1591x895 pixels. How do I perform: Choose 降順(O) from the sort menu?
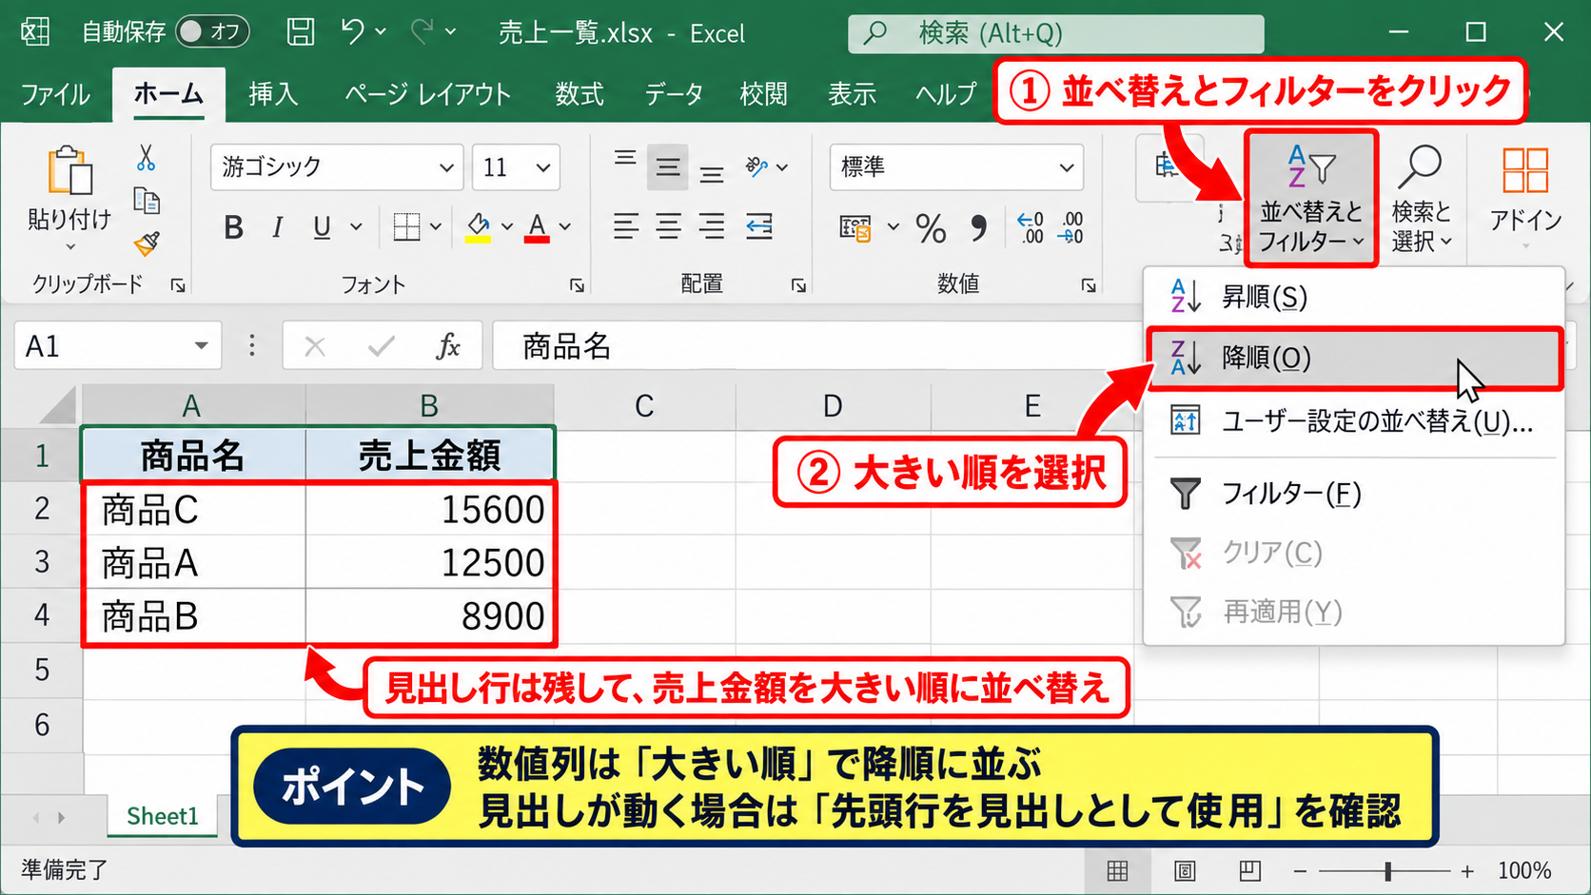pos(1354,359)
